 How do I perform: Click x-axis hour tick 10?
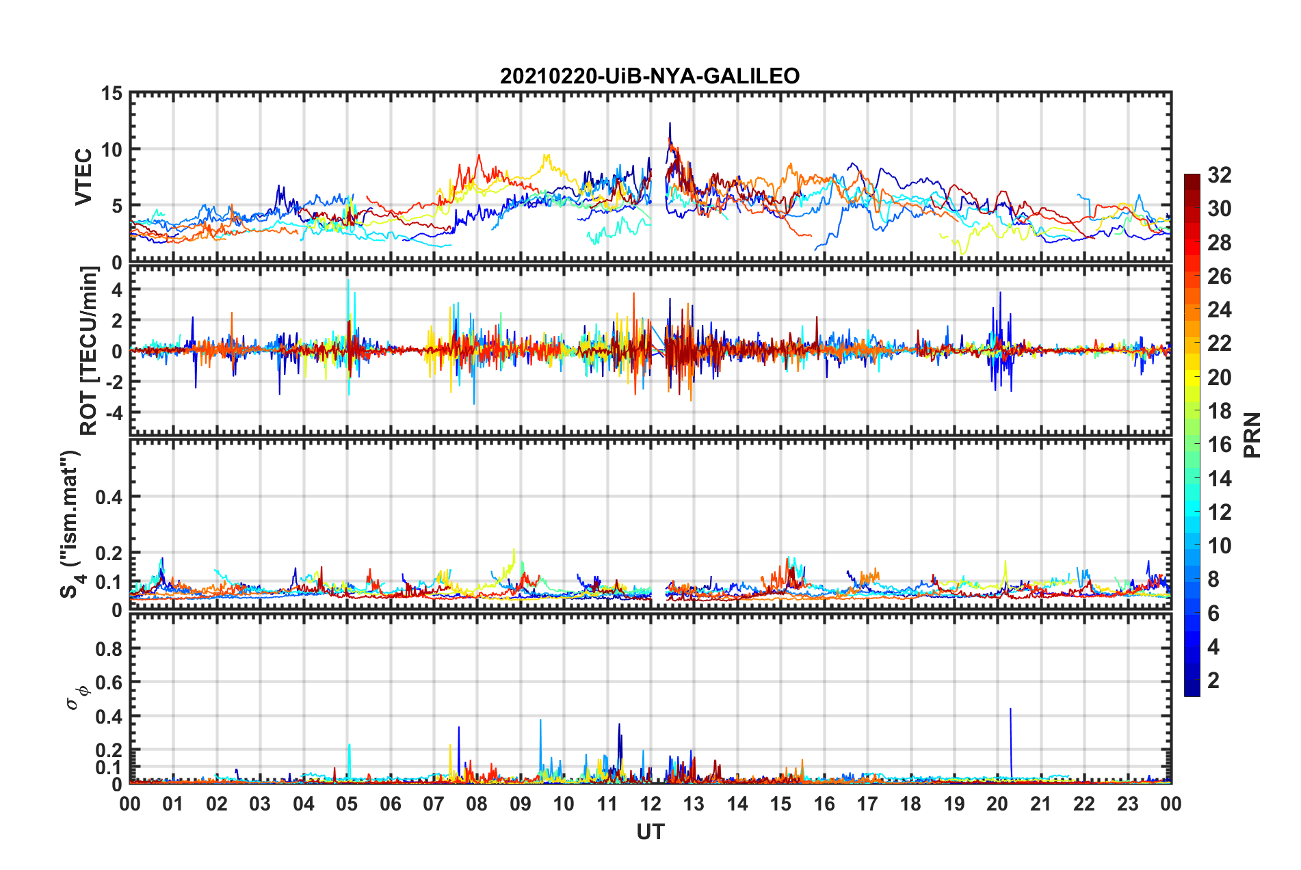click(564, 804)
